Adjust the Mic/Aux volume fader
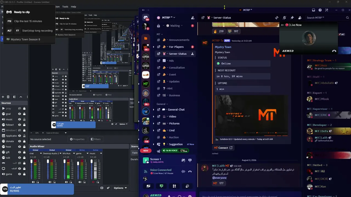 [64, 161]
